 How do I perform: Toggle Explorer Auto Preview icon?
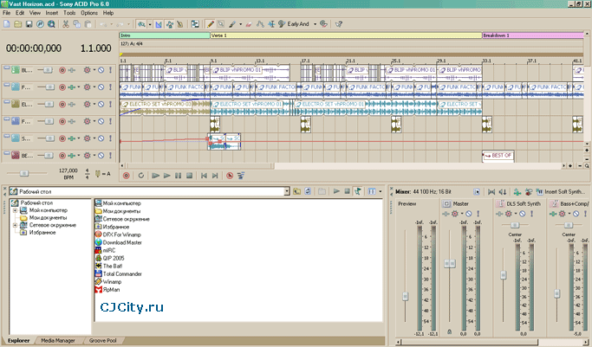[x=358, y=192]
